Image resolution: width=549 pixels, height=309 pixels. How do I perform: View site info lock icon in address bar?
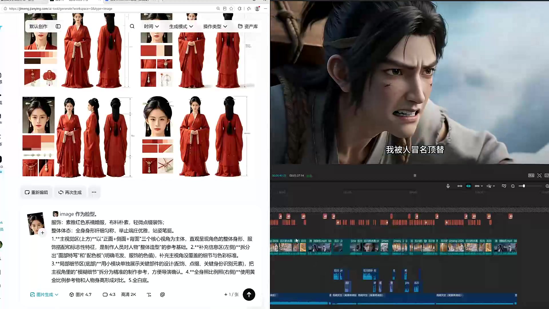coord(5,9)
